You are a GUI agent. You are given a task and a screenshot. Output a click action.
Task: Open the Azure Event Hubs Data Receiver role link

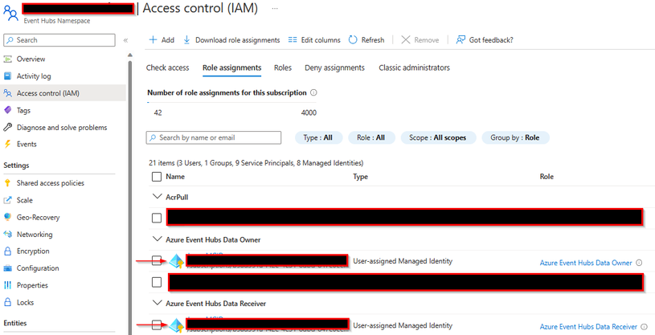point(588,327)
